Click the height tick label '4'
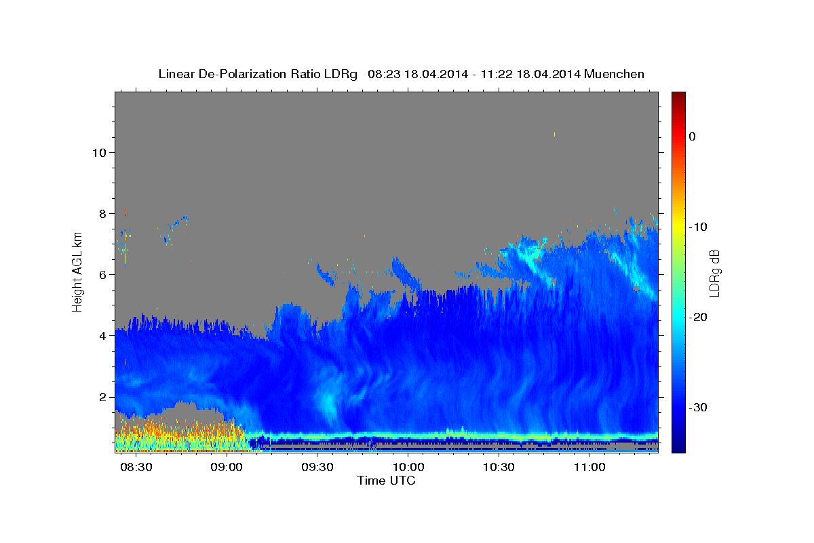Viewport: 814px width, 543px height. [102, 335]
